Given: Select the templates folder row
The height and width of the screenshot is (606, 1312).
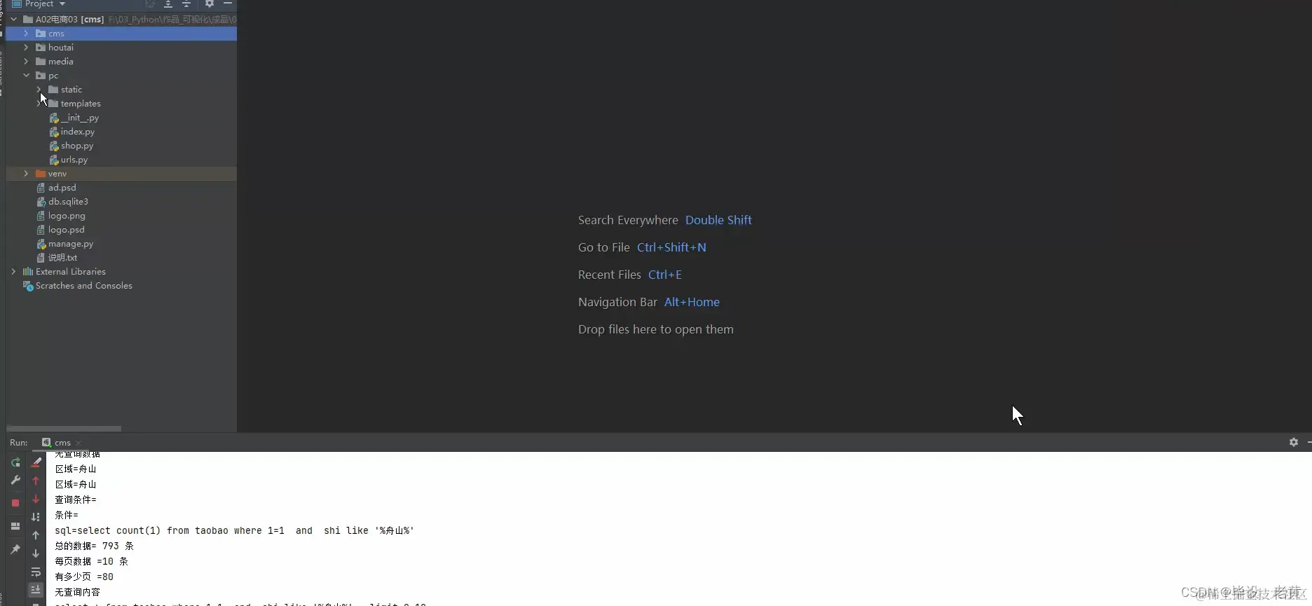Looking at the screenshot, I should [x=121, y=104].
